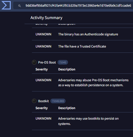Select the Trusted Certificate description row
This screenshot has height=137, width=133.
coord(82,46)
